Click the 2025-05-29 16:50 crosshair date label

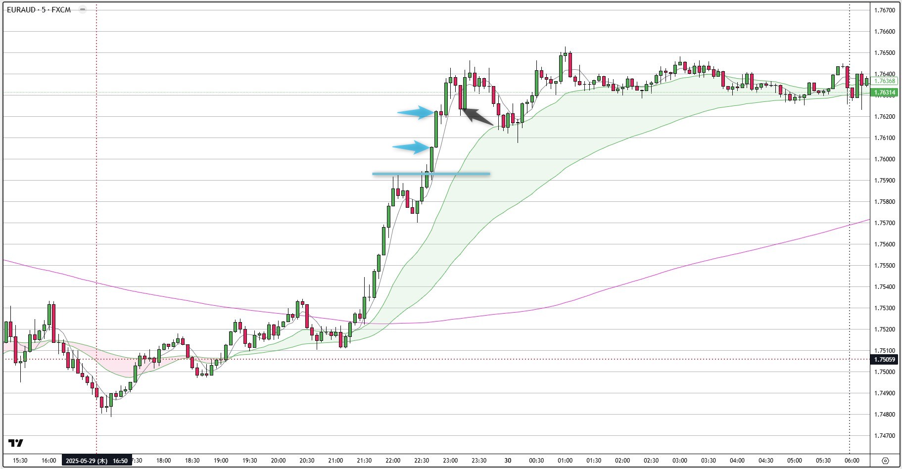click(x=96, y=461)
